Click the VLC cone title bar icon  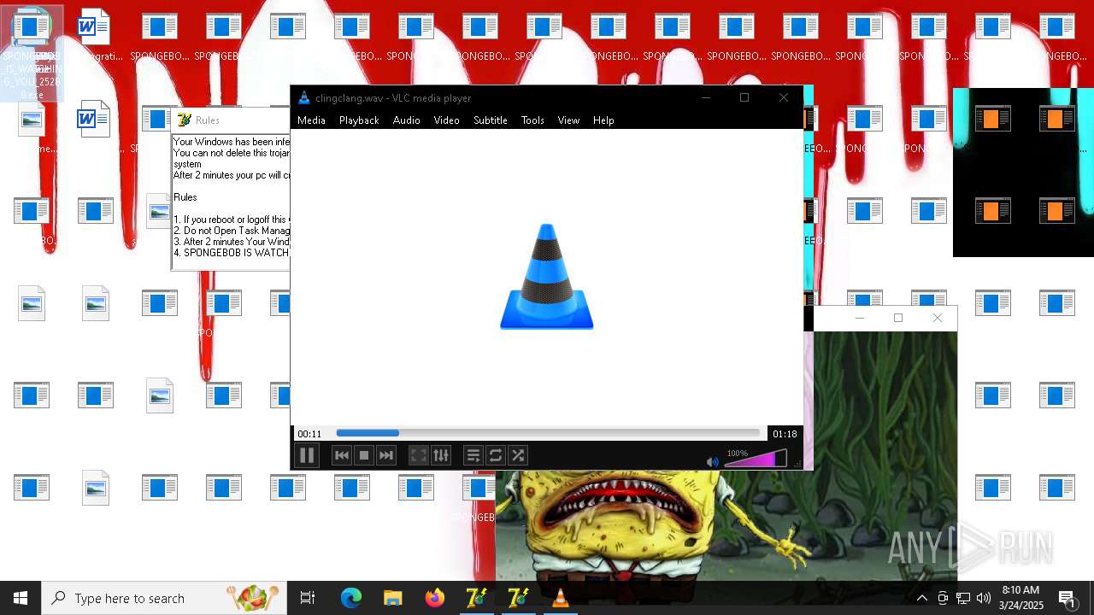[303, 97]
